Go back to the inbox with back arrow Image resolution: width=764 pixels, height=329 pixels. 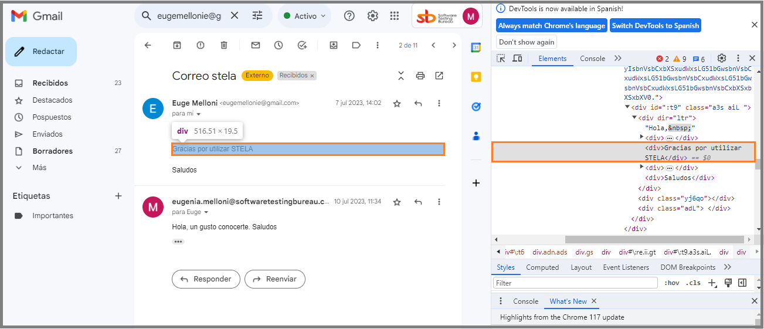[148, 45]
